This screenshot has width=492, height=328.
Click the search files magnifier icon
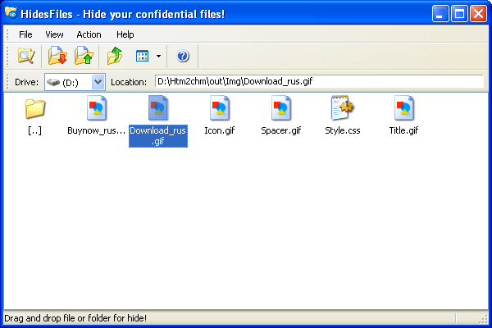tap(25, 57)
